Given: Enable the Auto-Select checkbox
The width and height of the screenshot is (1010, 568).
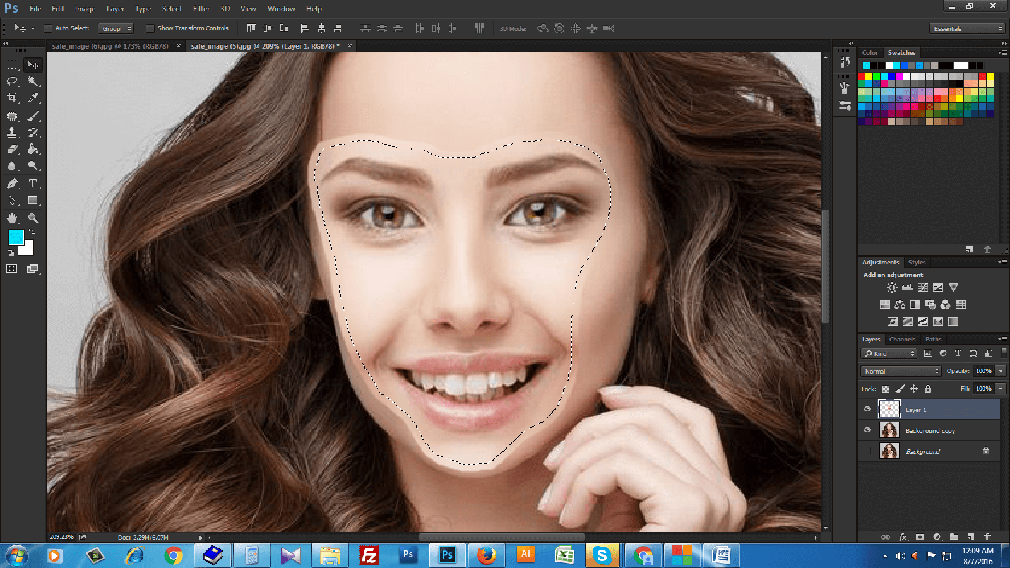Looking at the screenshot, I should tap(48, 28).
